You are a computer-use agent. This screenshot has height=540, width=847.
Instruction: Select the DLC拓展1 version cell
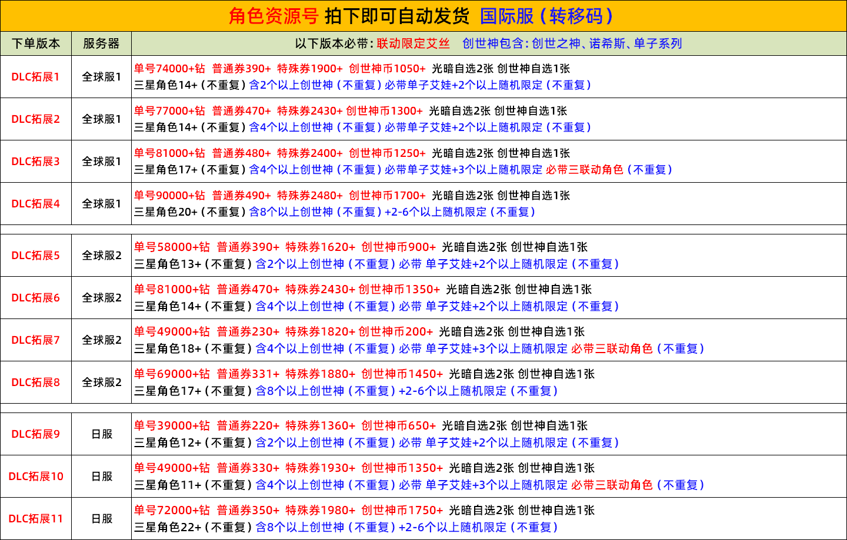coord(36,77)
